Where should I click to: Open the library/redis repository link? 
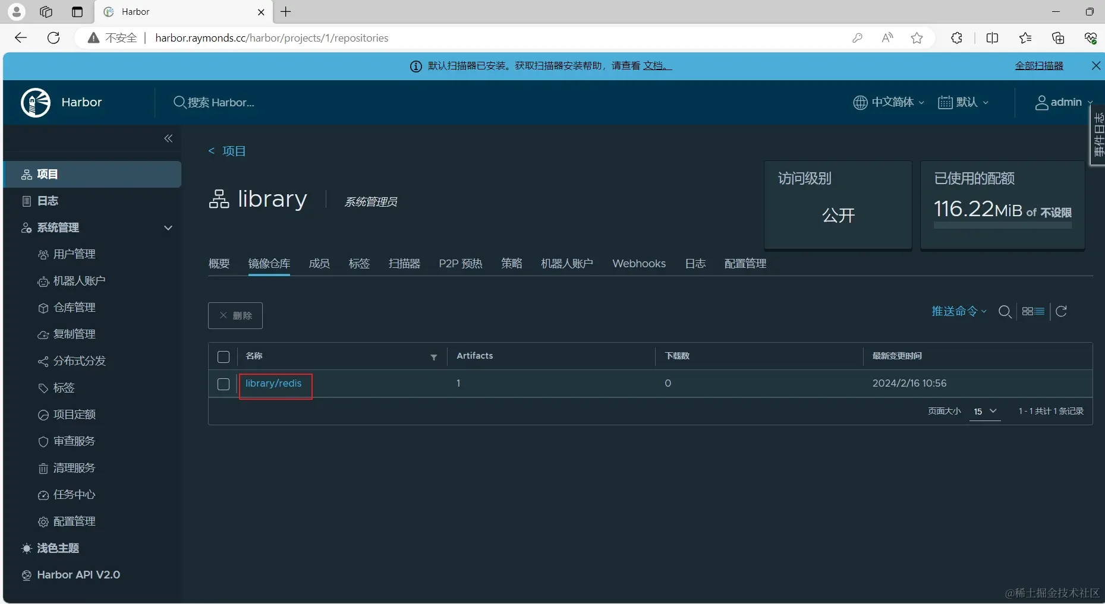(273, 384)
